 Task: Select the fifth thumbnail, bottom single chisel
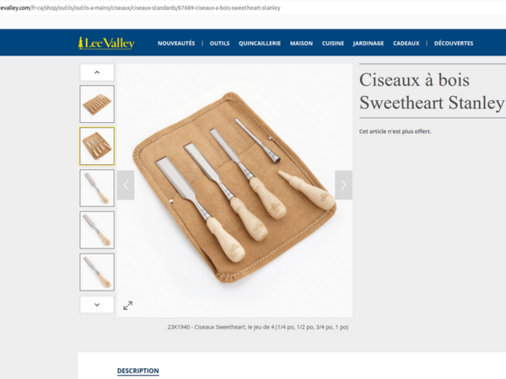(x=97, y=272)
